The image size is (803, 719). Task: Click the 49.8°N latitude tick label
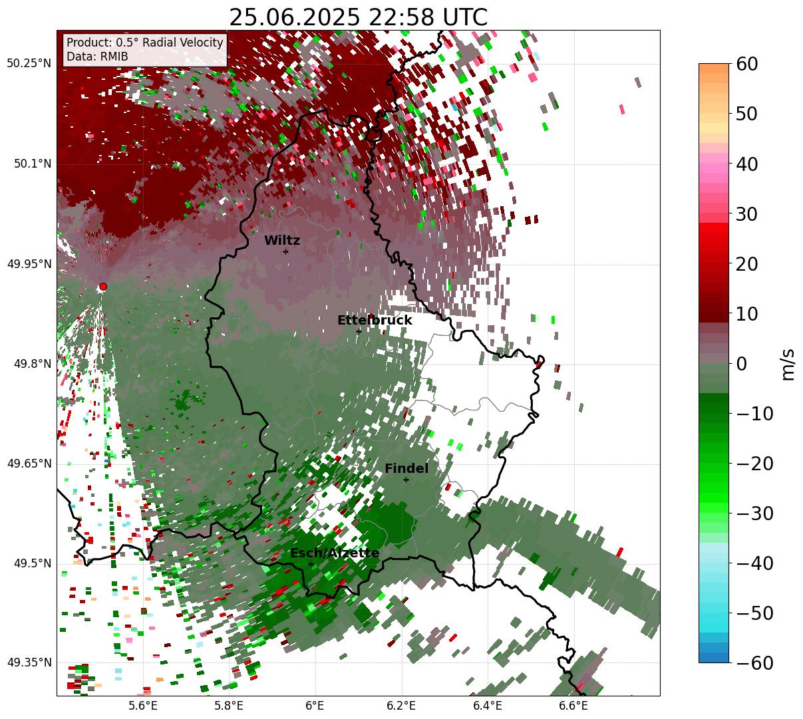point(32,364)
